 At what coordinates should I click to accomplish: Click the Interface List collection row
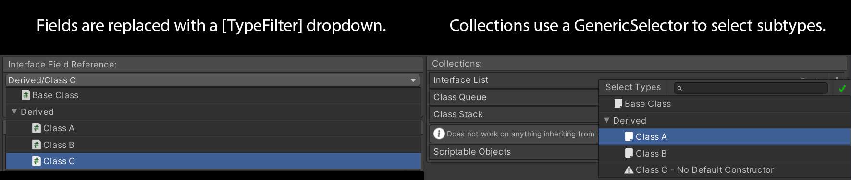[514, 80]
